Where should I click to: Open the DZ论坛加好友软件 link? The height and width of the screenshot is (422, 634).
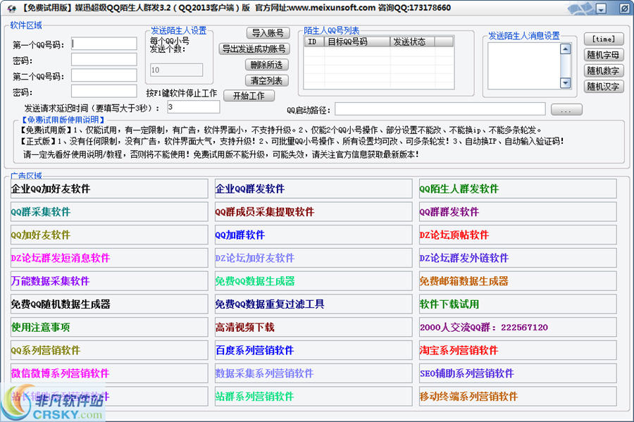pyautogui.click(x=313, y=258)
